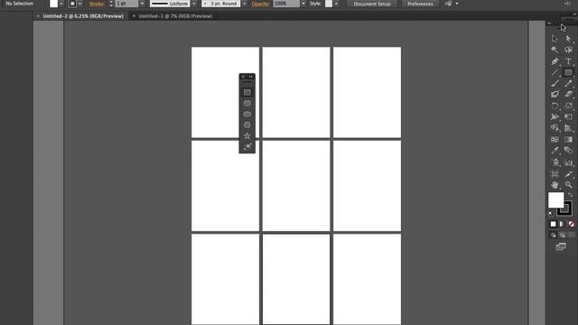
Task: Click the stroke weight 1 pt field
Action: coord(126,4)
